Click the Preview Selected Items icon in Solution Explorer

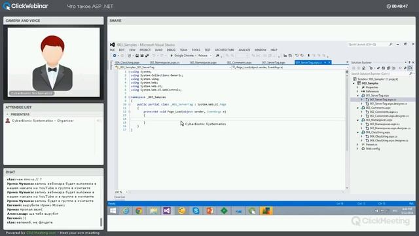[410, 68]
